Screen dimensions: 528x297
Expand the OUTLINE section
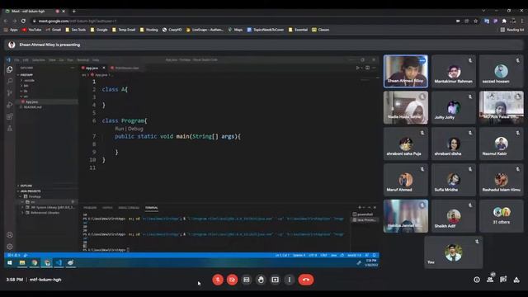(26, 186)
